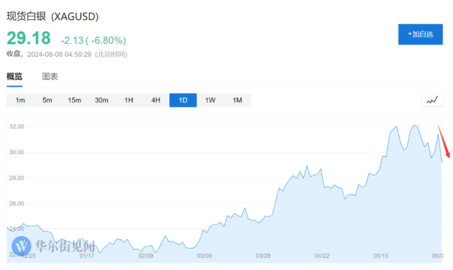Click the 29.18 price value
This screenshot has height=270, width=453.
pos(28,38)
